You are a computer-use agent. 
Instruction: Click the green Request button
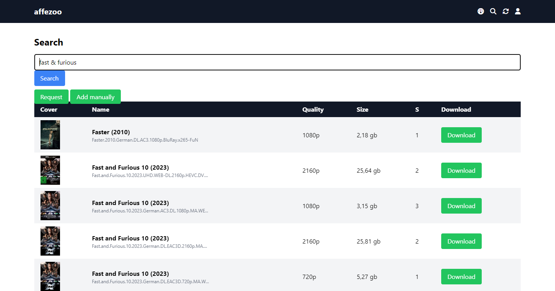[x=51, y=97]
